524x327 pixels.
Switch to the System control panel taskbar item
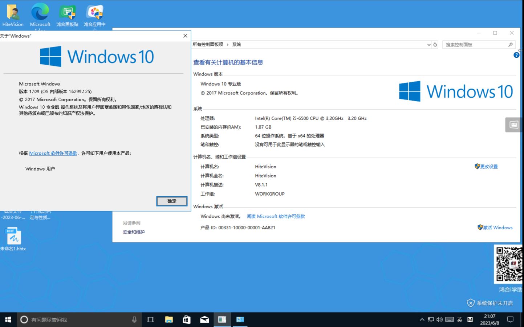coord(240,319)
